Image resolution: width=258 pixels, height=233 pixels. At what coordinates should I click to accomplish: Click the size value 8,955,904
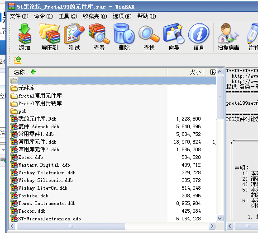(188, 203)
